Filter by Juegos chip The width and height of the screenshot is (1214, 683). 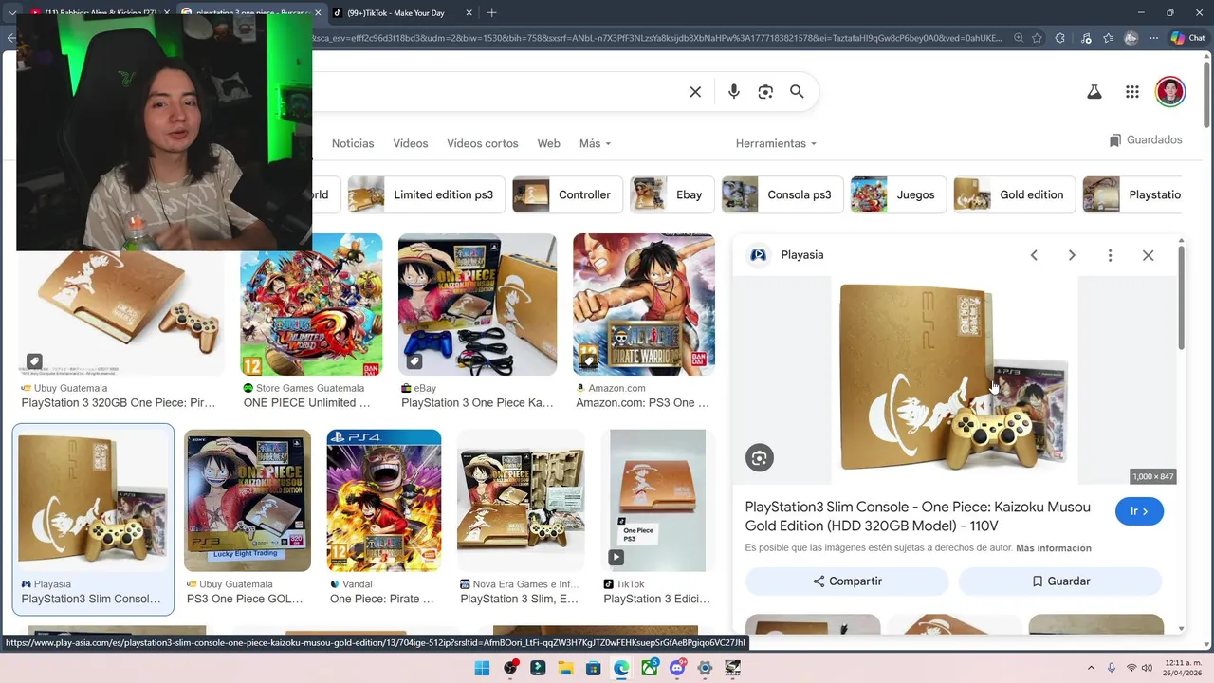[898, 194]
